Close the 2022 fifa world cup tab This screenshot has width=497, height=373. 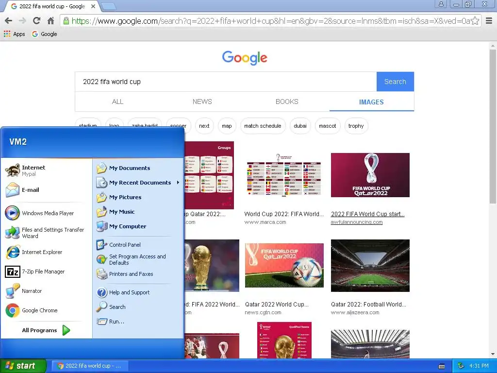[93, 6]
